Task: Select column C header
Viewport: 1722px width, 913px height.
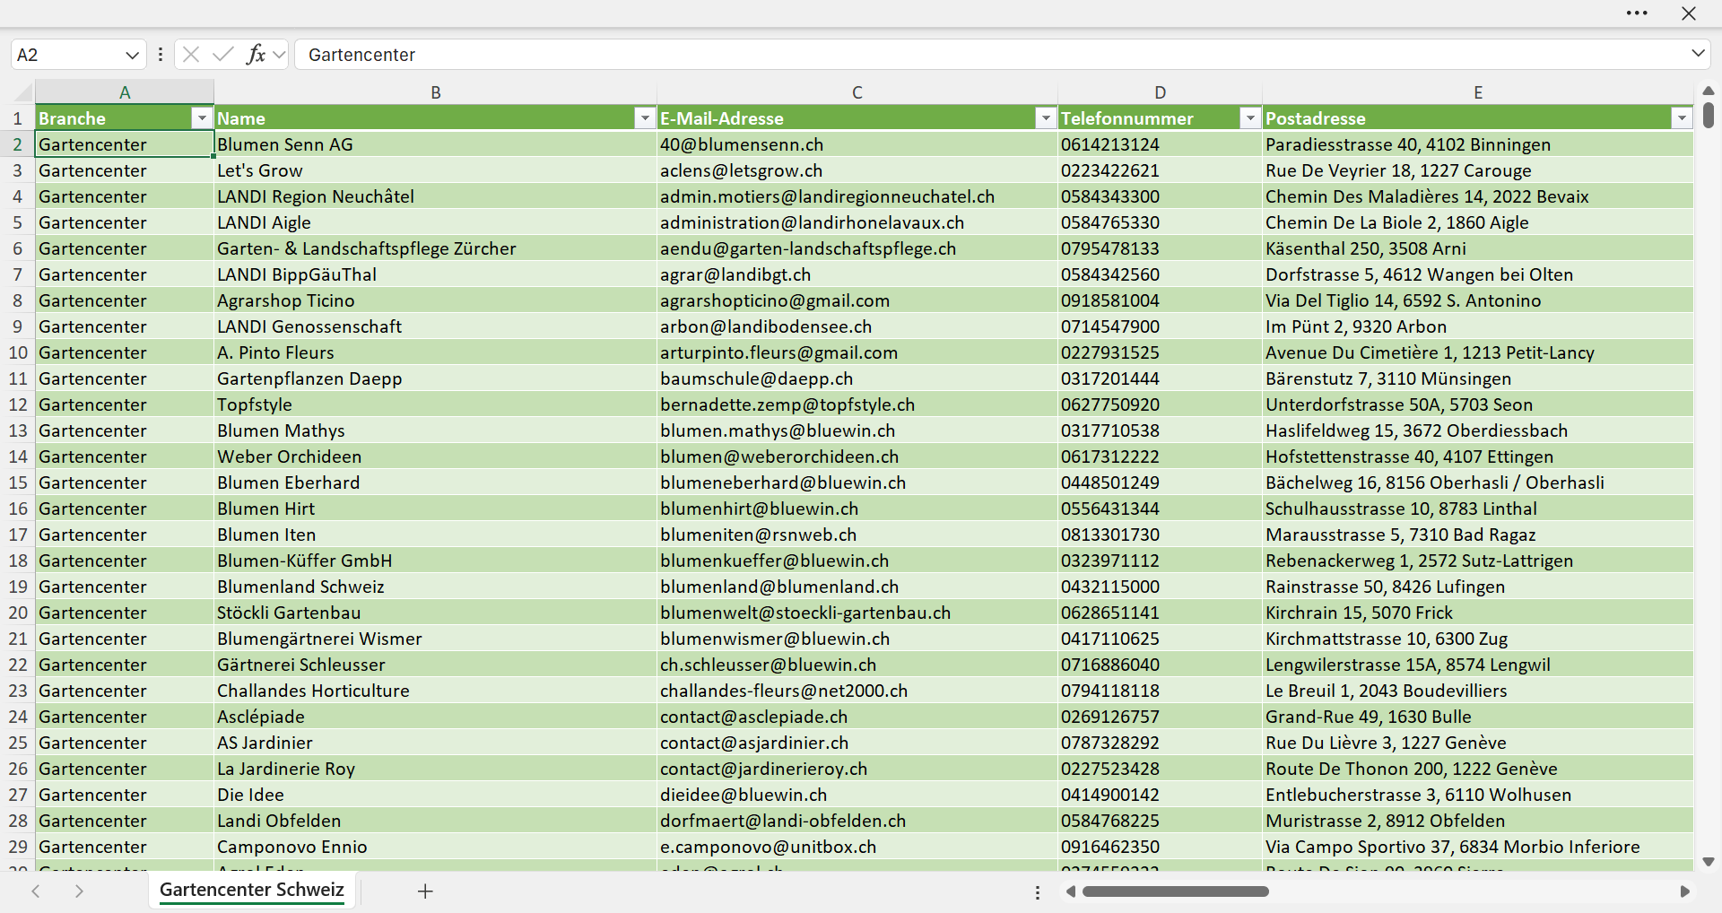Action: tap(857, 92)
